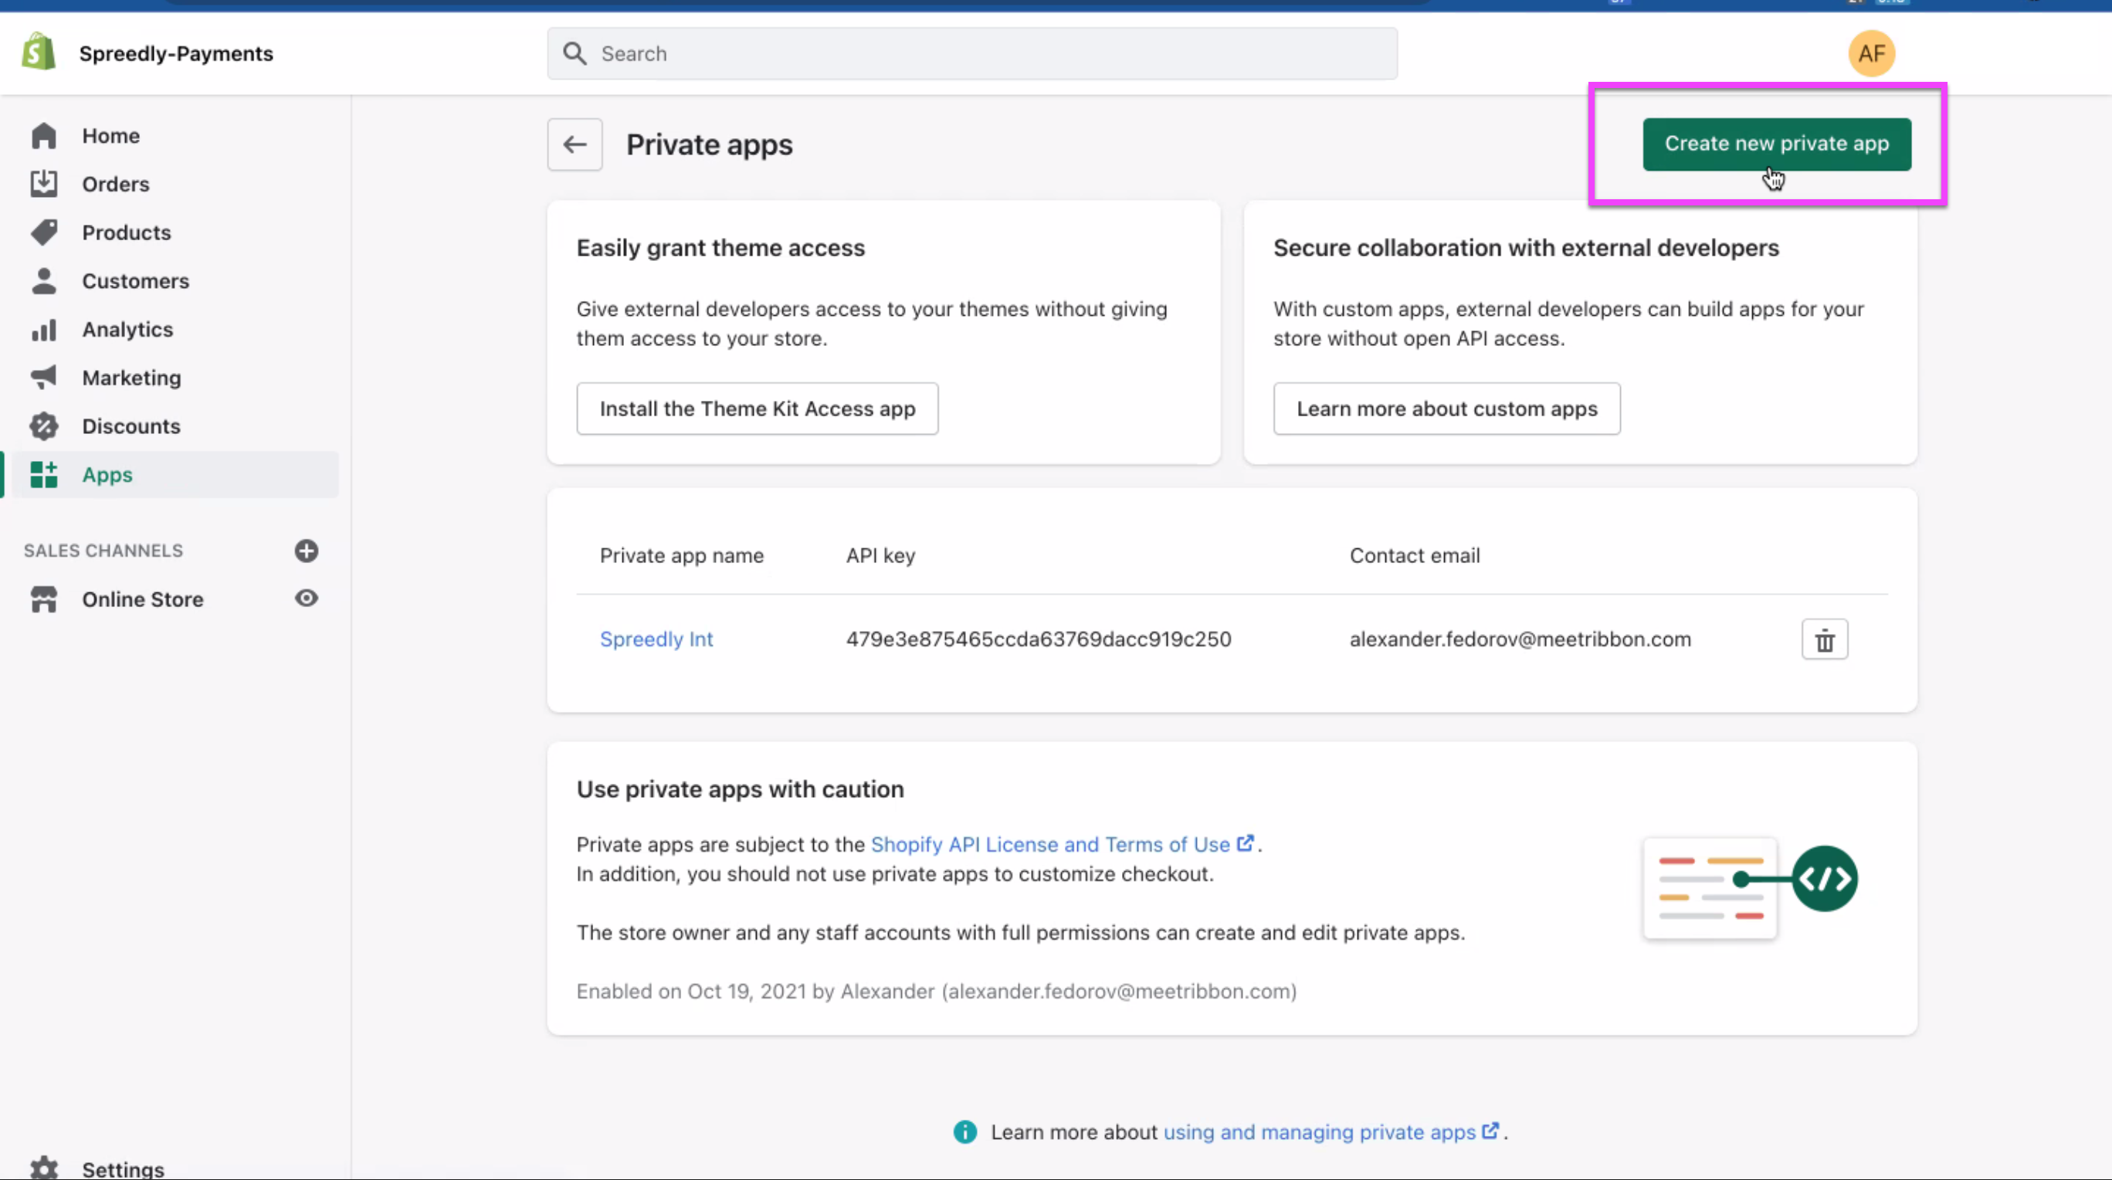
Task: View the Online Store eye icon
Action: (x=306, y=598)
